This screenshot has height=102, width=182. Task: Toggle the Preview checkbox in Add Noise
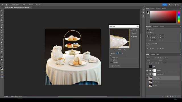(132, 37)
